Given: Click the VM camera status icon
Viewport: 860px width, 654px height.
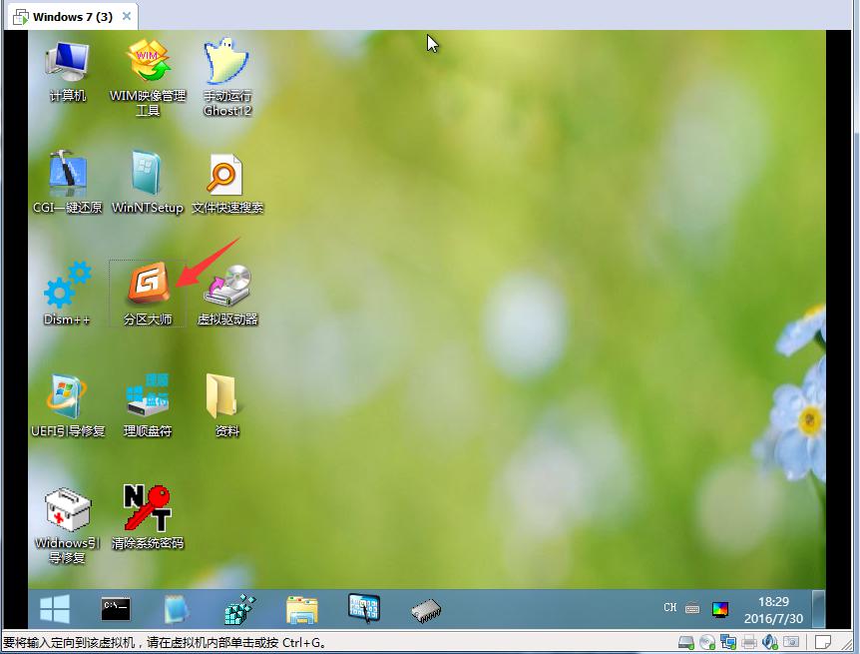Looking at the screenshot, I should (x=791, y=642).
